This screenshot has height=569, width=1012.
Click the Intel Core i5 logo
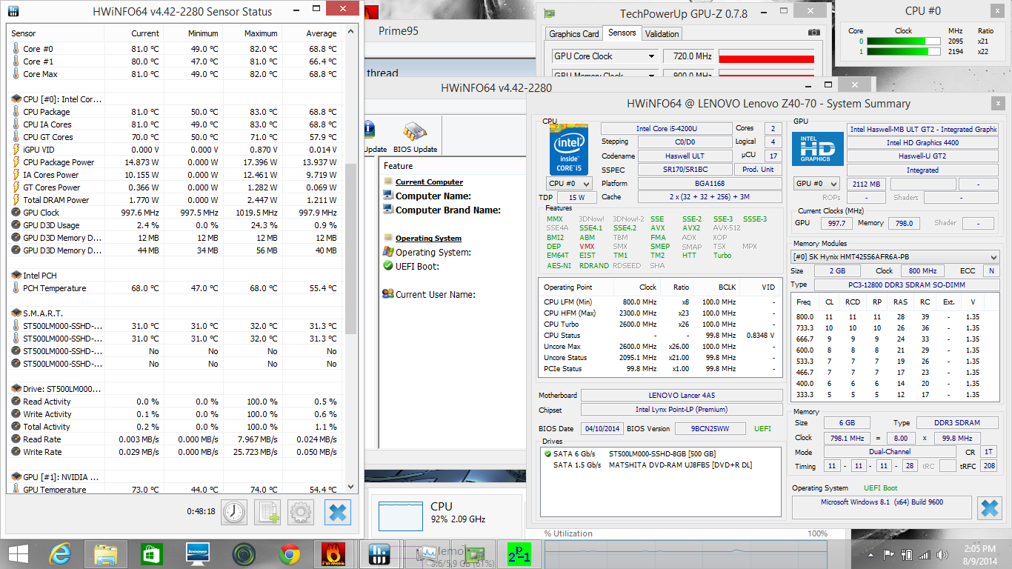pos(567,149)
